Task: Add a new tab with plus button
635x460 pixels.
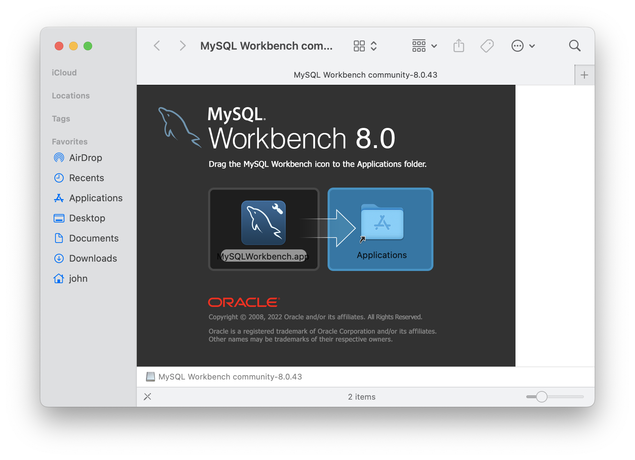Action: pos(585,75)
